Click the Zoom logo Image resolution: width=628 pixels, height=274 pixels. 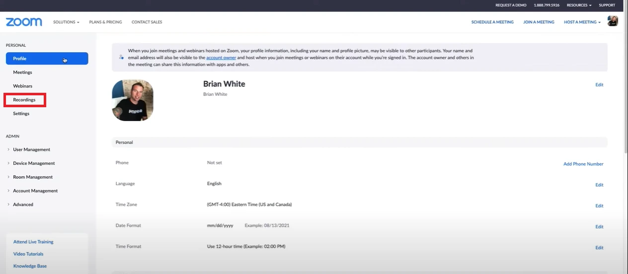point(24,22)
